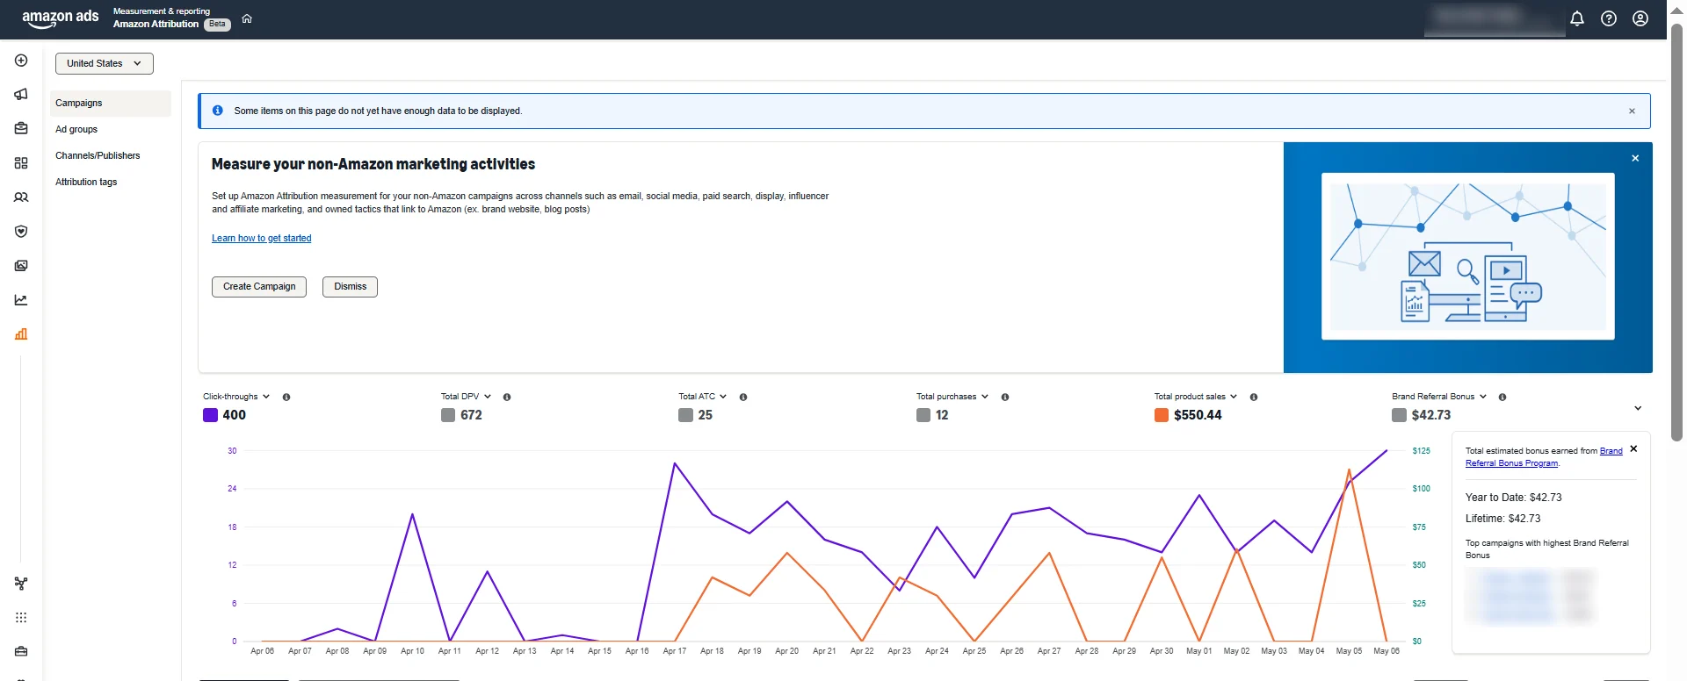This screenshot has width=1687, height=681.
Task: Click info icon next to Click-throughs
Action: pos(286,398)
